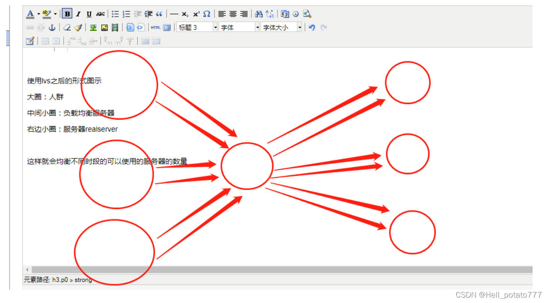Click the insert row before icon

71,41
